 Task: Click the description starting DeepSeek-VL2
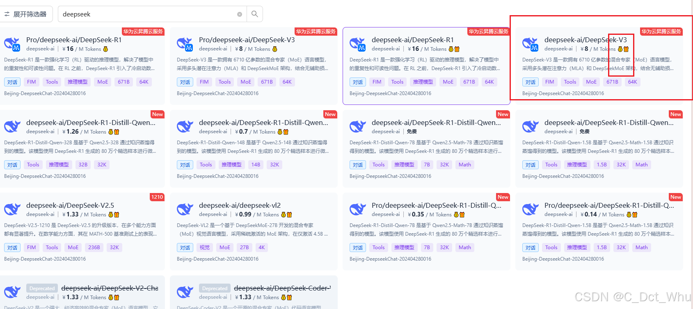pos(253,230)
